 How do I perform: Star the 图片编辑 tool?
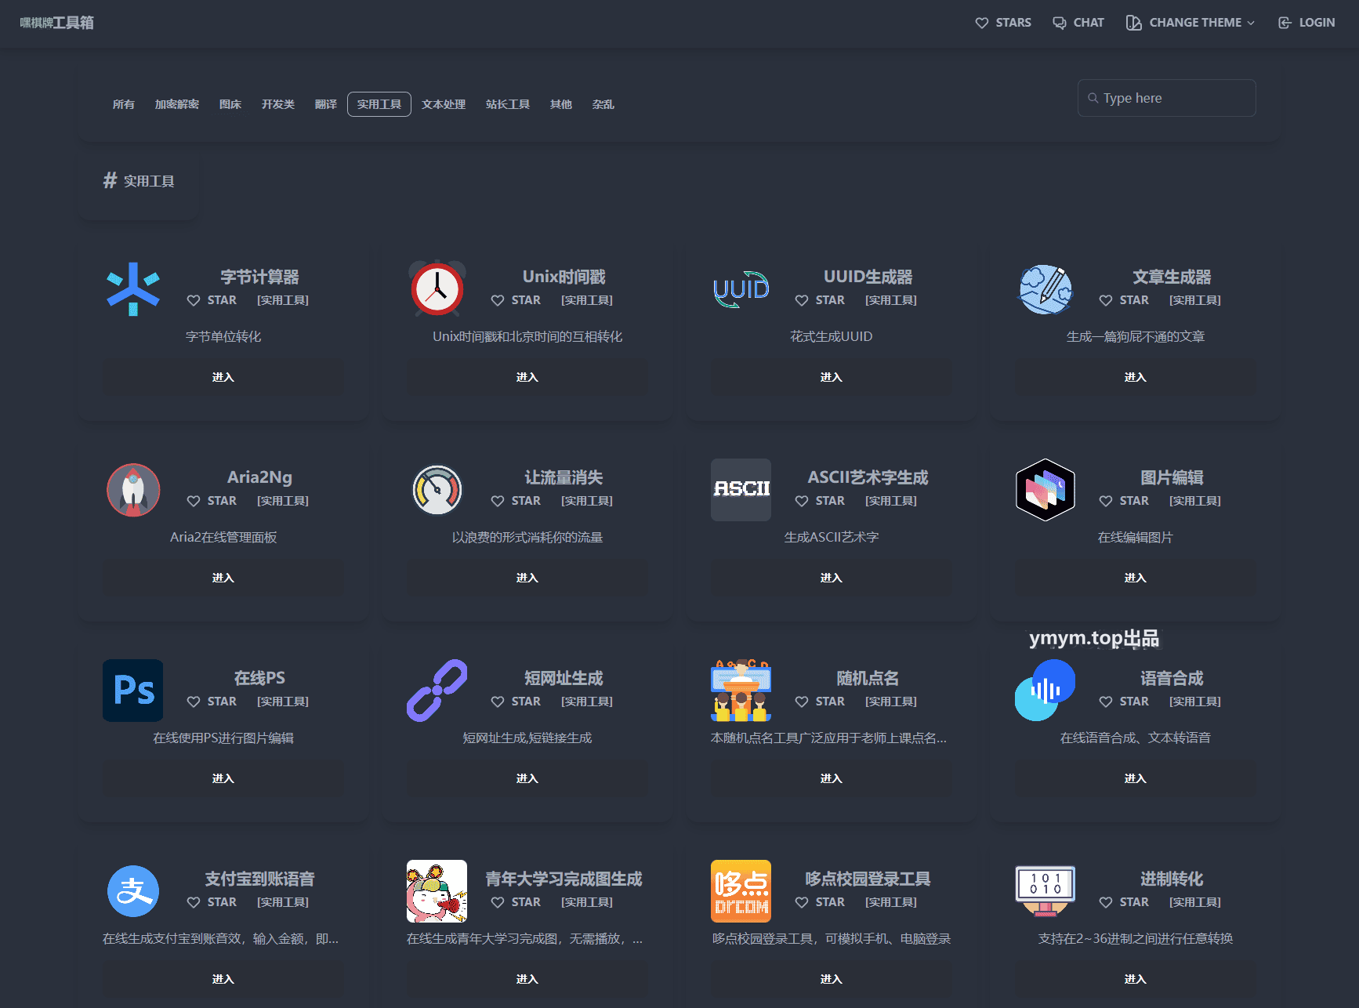(1124, 501)
